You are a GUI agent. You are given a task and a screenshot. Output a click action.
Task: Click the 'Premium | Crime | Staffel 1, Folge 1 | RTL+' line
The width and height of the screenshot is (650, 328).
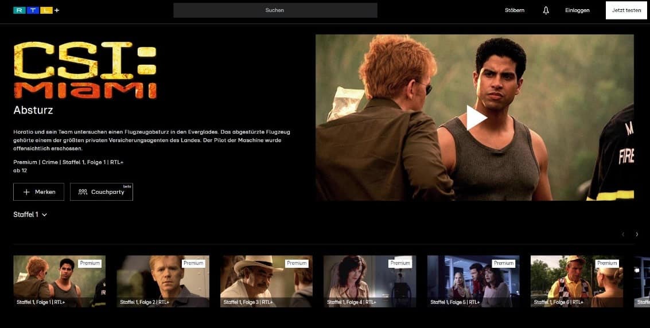point(68,162)
